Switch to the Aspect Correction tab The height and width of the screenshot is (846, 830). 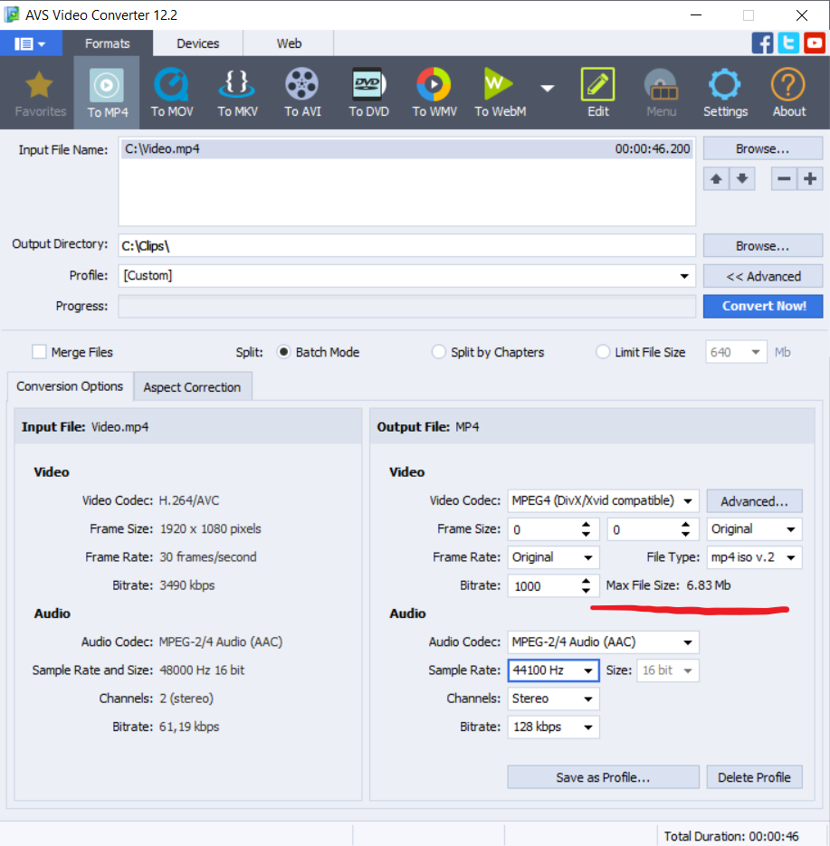coord(192,387)
